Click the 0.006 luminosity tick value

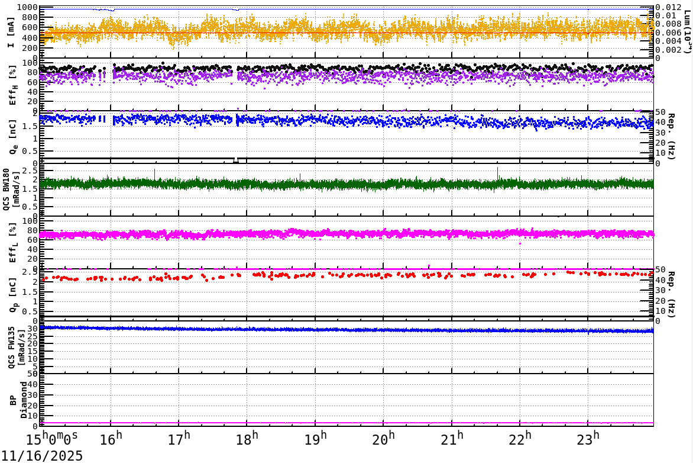(668, 33)
